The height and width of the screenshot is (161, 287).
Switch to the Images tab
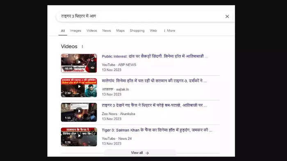click(75, 31)
